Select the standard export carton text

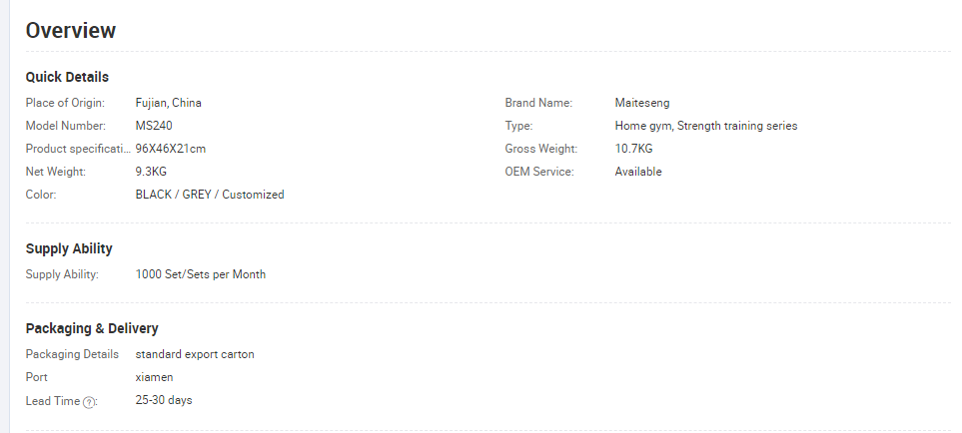coord(195,354)
